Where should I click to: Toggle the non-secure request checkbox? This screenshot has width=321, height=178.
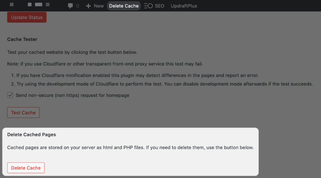tap(10, 95)
